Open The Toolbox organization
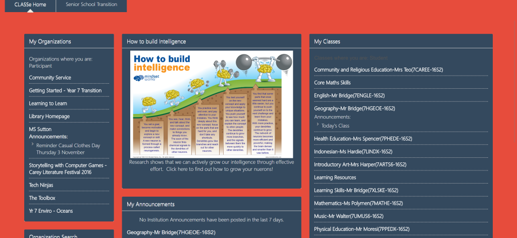 click(42, 198)
